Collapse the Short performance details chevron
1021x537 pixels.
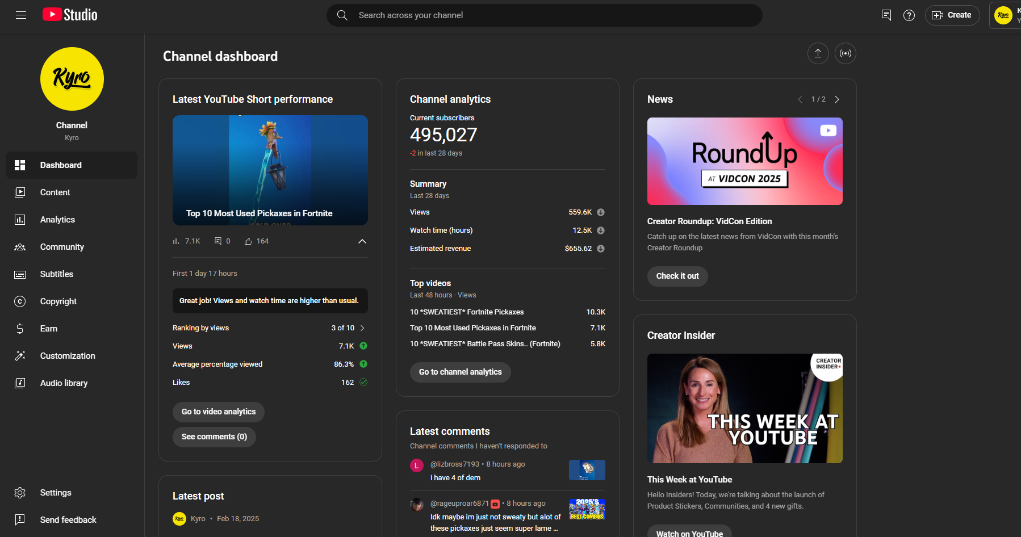(x=362, y=241)
